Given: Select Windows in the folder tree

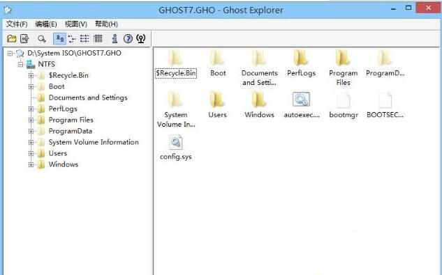Looking at the screenshot, I should click(64, 164).
